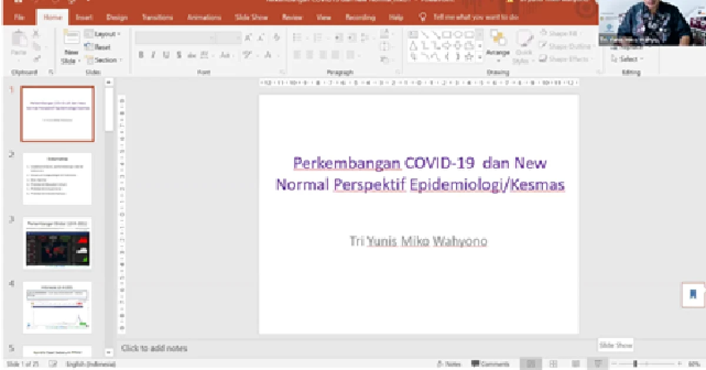
Task: Select the Rectangle shape in gallery
Action: click(x=447, y=34)
